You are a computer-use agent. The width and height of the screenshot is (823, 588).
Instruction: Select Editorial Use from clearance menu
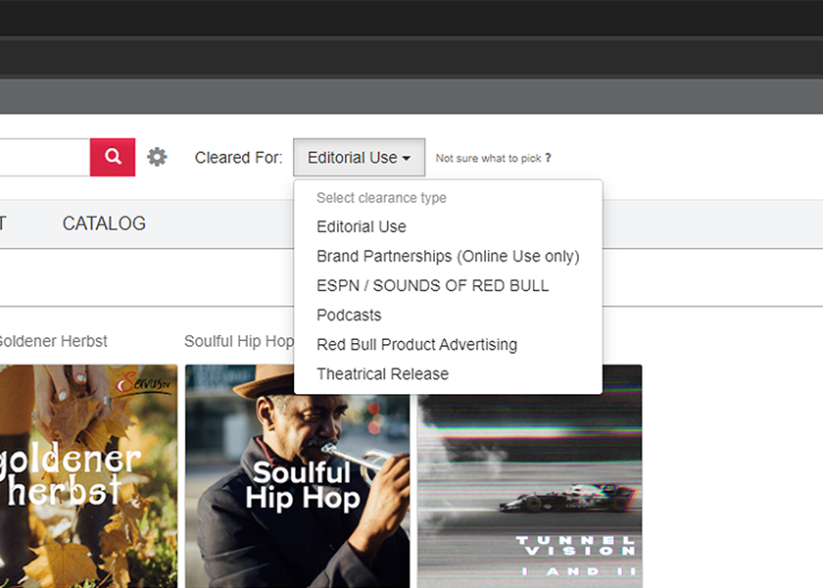[x=448, y=226]
